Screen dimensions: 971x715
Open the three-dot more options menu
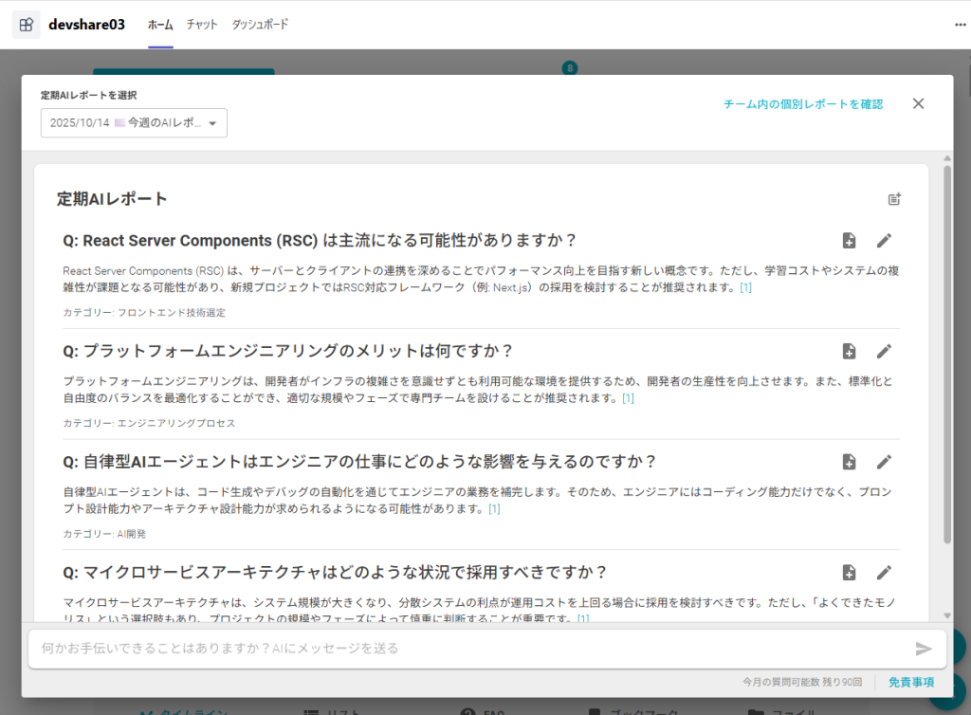960,25
